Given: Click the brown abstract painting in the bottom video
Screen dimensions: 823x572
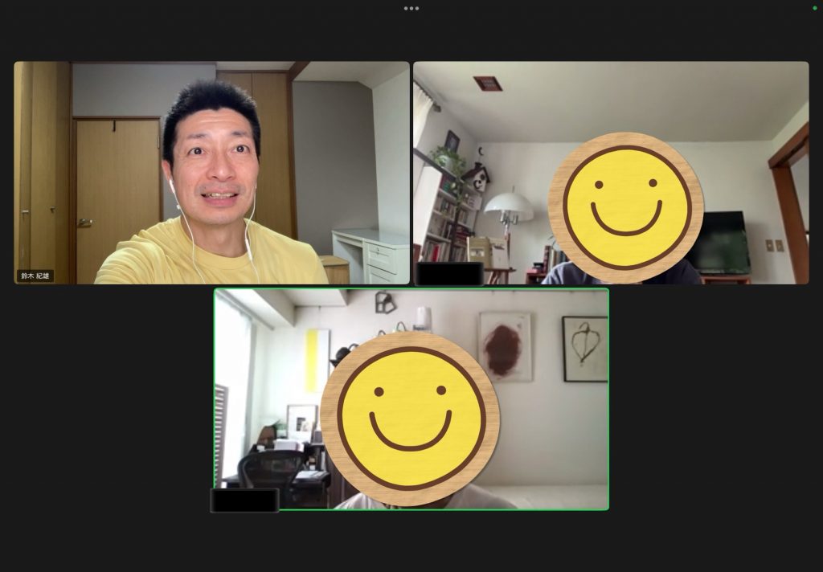Looking at the screenshot, I should tap(504, 348).
